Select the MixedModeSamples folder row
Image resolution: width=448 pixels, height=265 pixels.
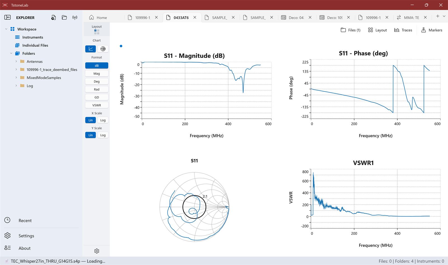(x=41, y=78)
